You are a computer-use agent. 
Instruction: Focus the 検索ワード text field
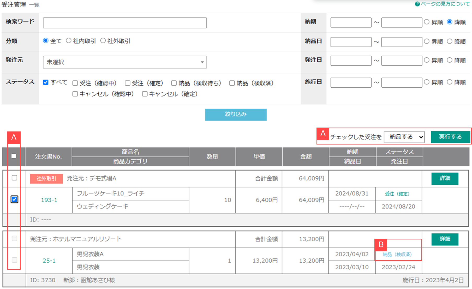[125, 23]
